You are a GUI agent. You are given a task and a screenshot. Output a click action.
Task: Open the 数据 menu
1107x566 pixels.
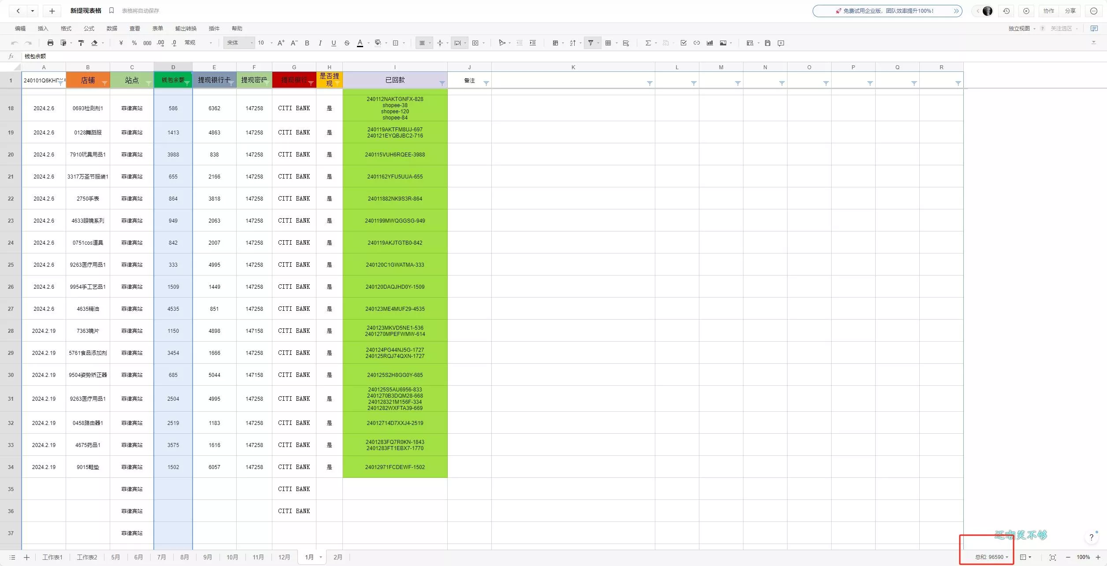(x=111, y=28)
